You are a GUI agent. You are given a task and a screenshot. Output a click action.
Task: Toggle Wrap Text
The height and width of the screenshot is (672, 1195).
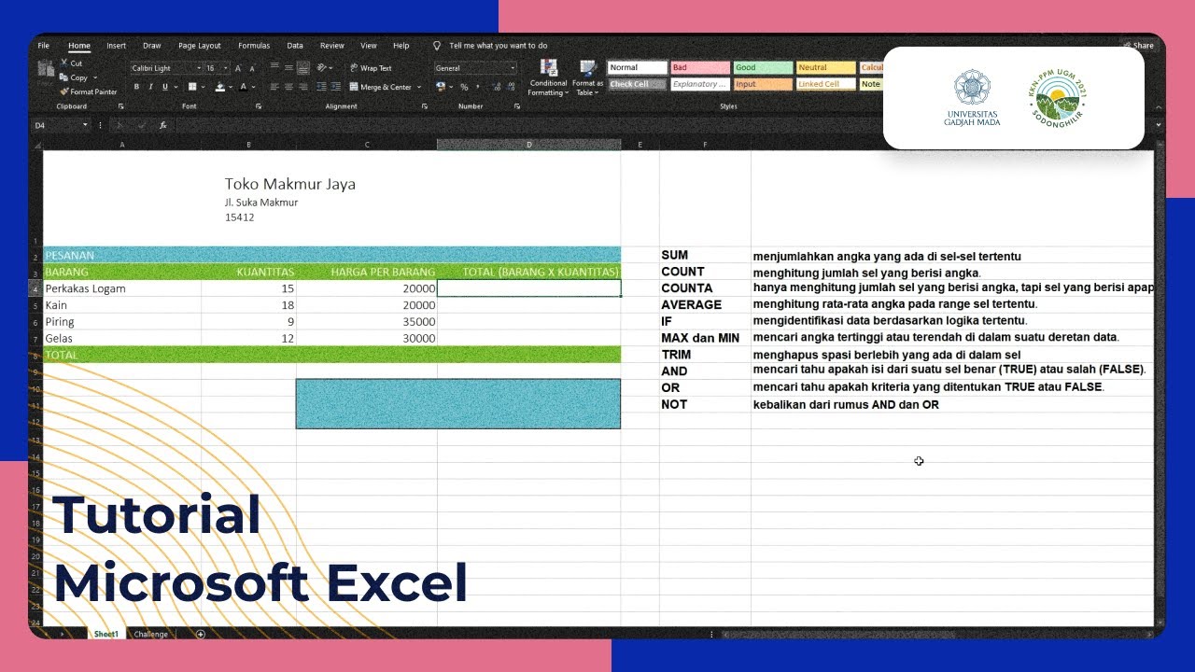[371, 68]
